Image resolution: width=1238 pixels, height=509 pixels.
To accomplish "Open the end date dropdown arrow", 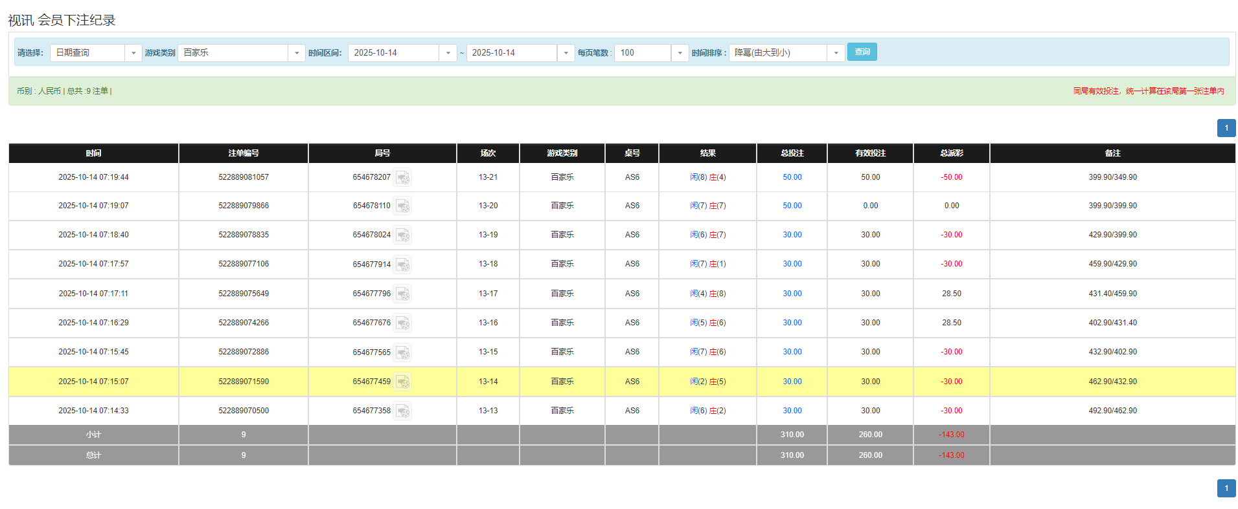I will (566, 53).
